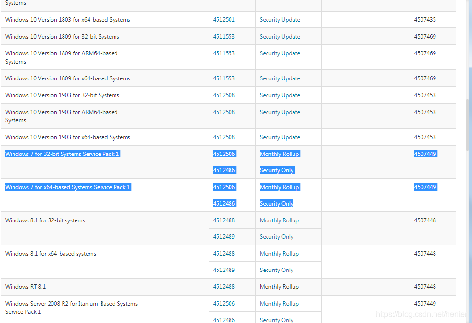This screenshot has height=323, width=472.
Task: Open 4512506 link for Windows 7 x64
Action: [224, 187]
